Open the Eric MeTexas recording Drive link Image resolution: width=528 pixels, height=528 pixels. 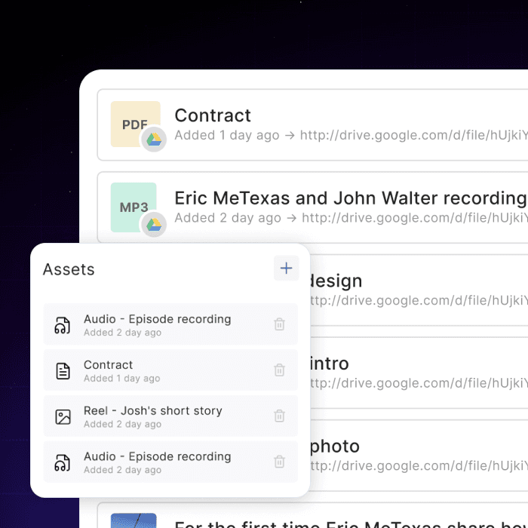pos(415,218)
